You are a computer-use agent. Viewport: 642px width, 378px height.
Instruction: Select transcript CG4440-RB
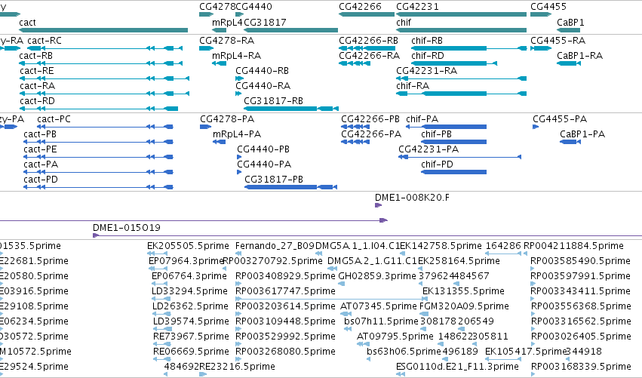click(239, 78)
